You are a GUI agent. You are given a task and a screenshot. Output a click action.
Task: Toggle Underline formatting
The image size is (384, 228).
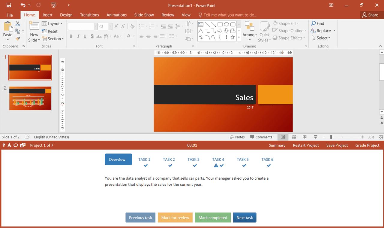(85, 36)
